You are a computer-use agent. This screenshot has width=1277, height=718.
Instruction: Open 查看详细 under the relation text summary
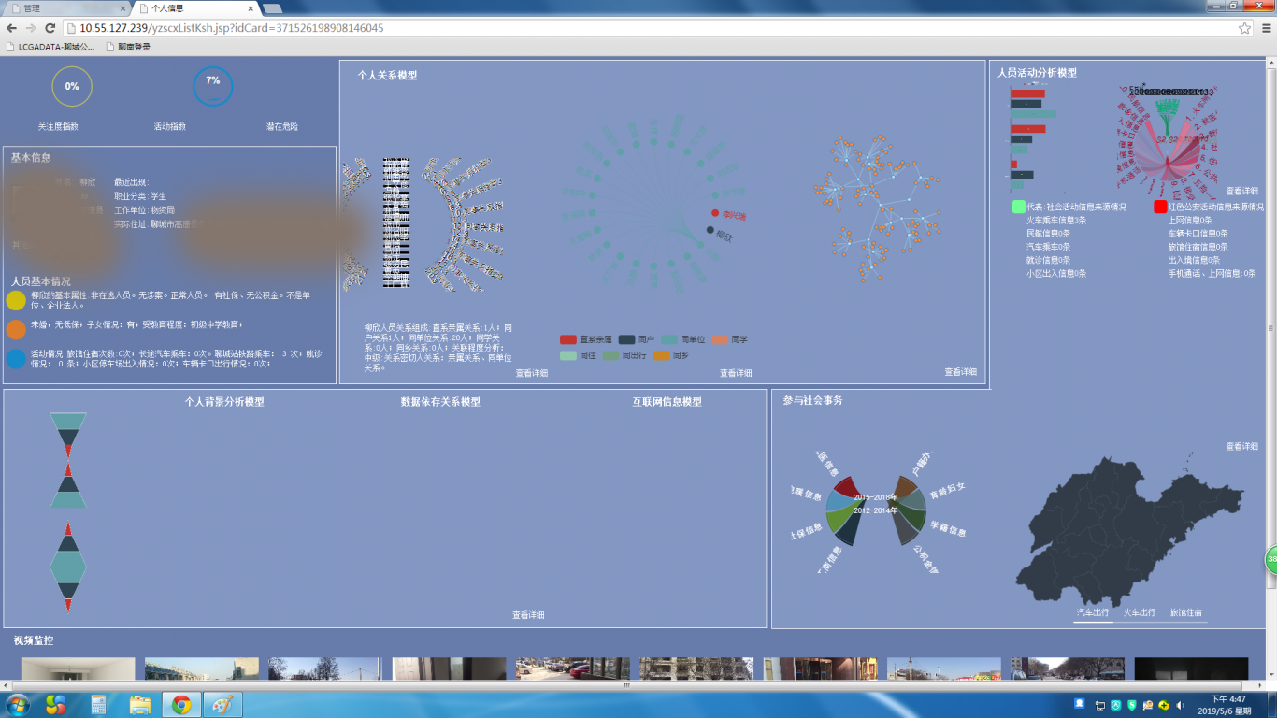pyautogui.click(x=532, y=373)
